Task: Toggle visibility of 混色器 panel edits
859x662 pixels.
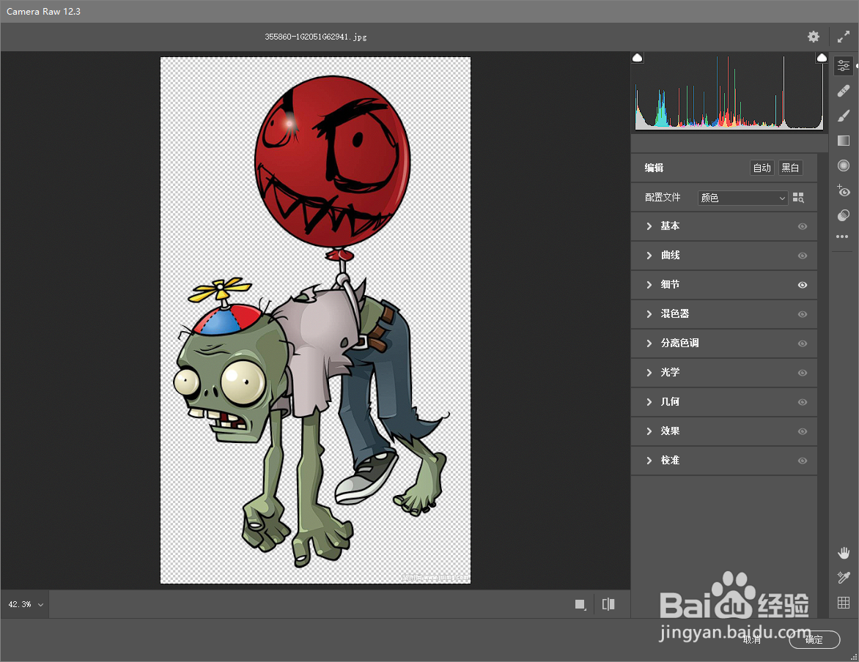Action: click(803, 314)
